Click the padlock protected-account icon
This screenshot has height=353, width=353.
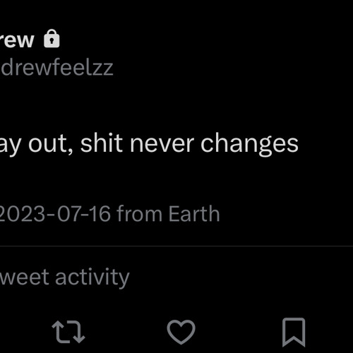coord(52,39)
